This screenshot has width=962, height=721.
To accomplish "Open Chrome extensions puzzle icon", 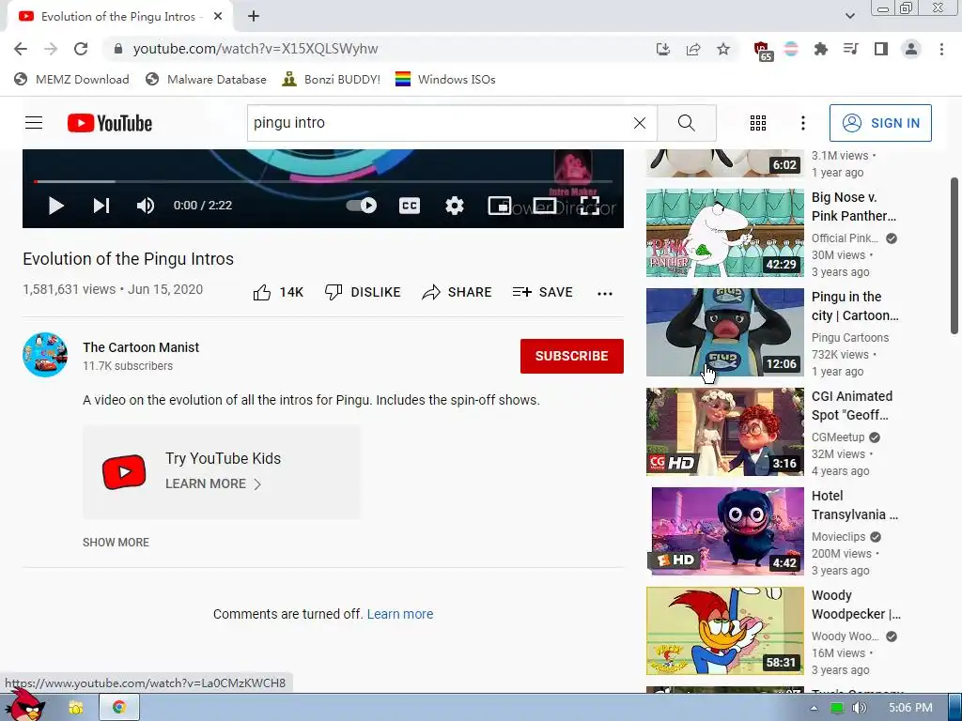I will point(820,49).
